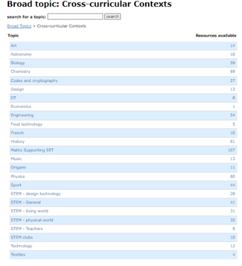Screen dimensions: 242x266
Task: Go to the Origami topic
Action: [x=18, y=167]
